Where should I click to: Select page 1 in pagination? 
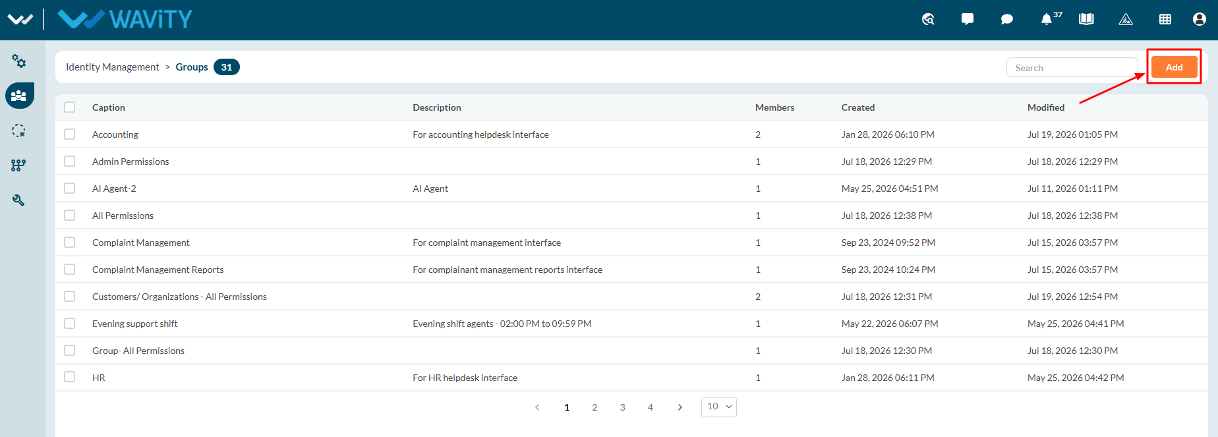point(567,407)
